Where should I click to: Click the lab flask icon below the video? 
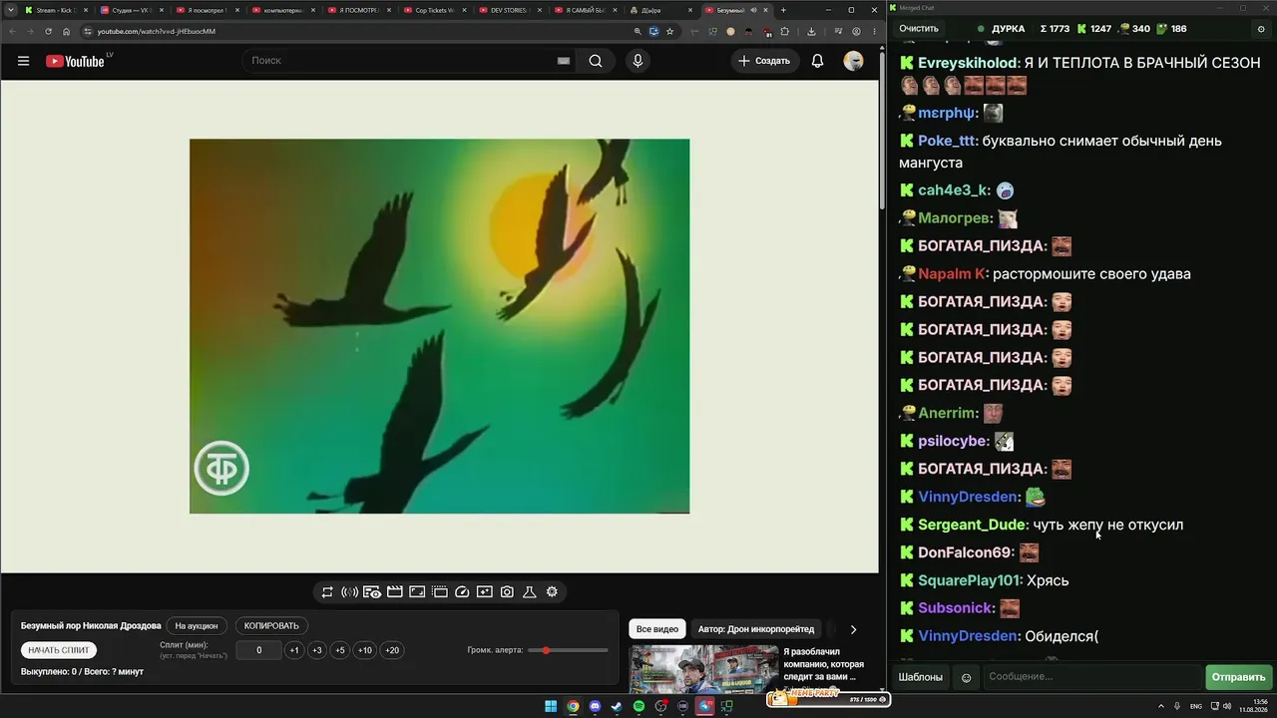pos(530,592)
